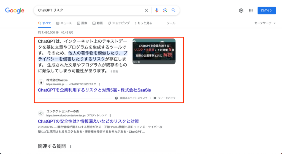Click the 強調スニペットについて help icon
This screenshot has height=154, width=282.
point(116,98)
